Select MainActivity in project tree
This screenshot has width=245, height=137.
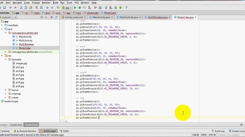coord(25,37)
